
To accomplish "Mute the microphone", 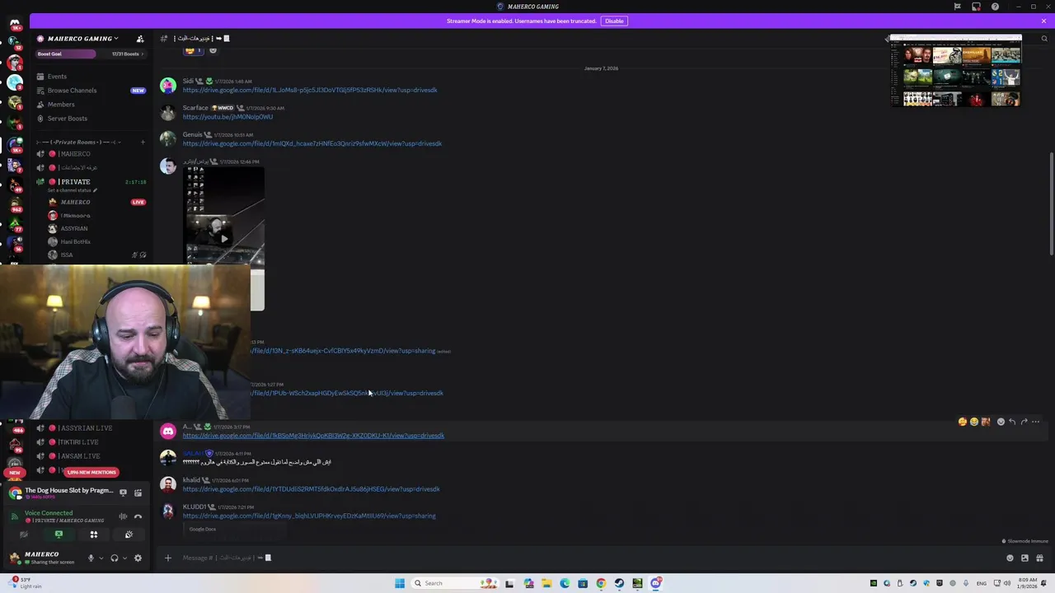I will 91,558.
